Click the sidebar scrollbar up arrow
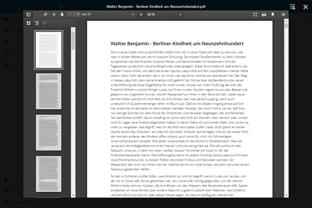The image size is (312, 208). (x=73, y=29)
